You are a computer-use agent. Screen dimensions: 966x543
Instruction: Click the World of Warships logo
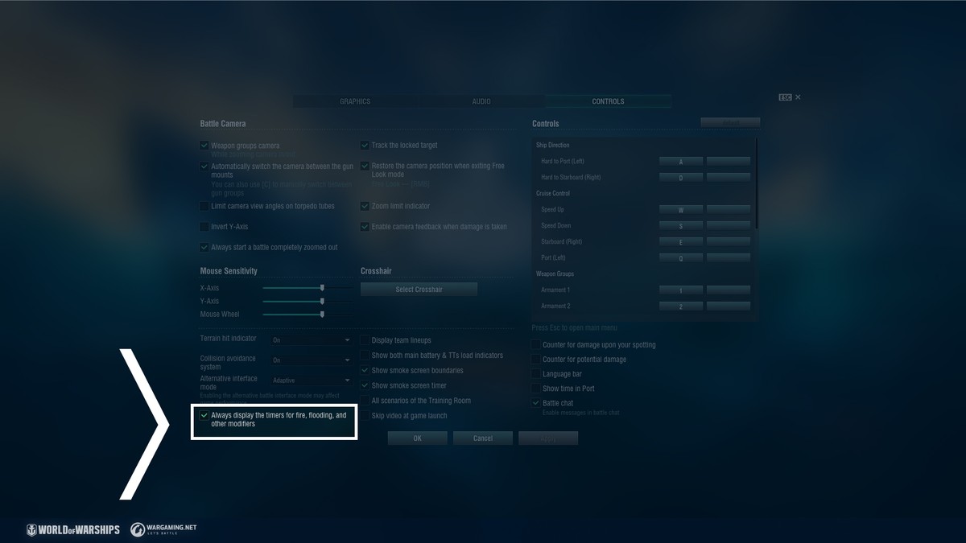coord(73,529)
